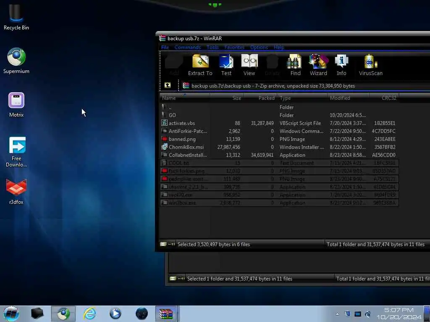Select the Free Download Manager desktop icon
430x322 pixels.
[16, 152]
